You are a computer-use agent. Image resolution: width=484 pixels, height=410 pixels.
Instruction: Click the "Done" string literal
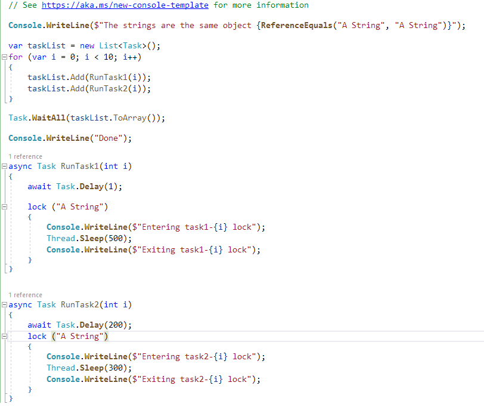pos(108,138)
